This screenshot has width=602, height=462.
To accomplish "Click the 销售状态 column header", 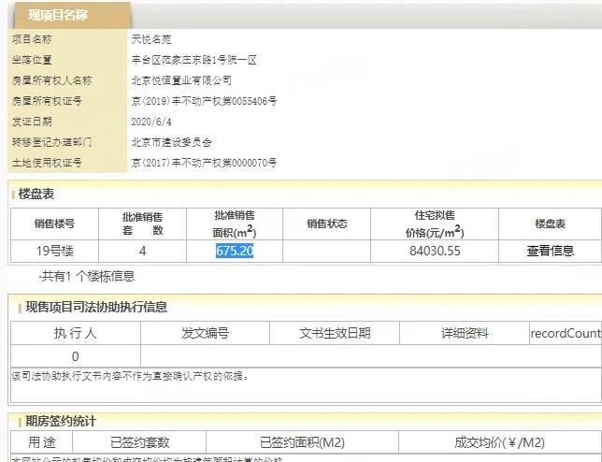I will coord(327,224).
